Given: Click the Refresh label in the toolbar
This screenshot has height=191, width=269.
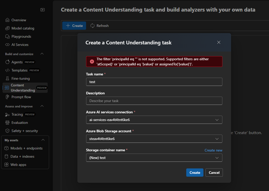Looking at the screenshot, I should [x=102, y=26].
